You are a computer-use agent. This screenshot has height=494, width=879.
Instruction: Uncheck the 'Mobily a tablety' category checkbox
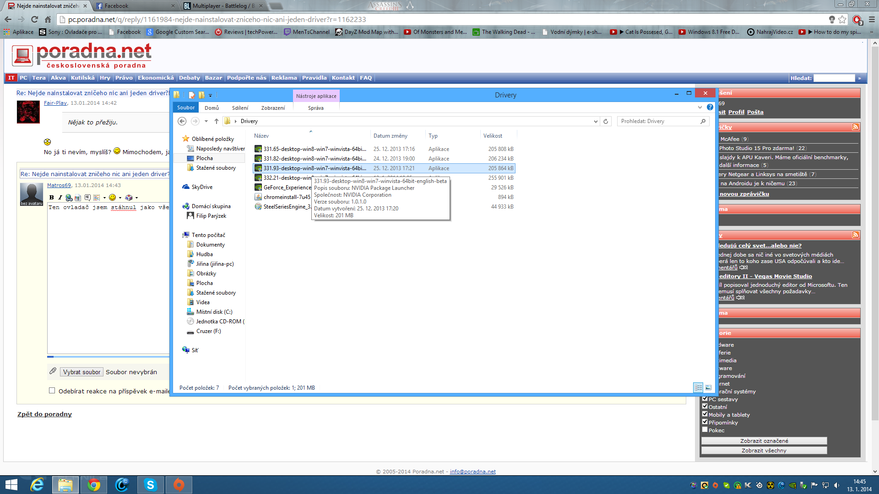pyautogui.click(x=705, y=414)
